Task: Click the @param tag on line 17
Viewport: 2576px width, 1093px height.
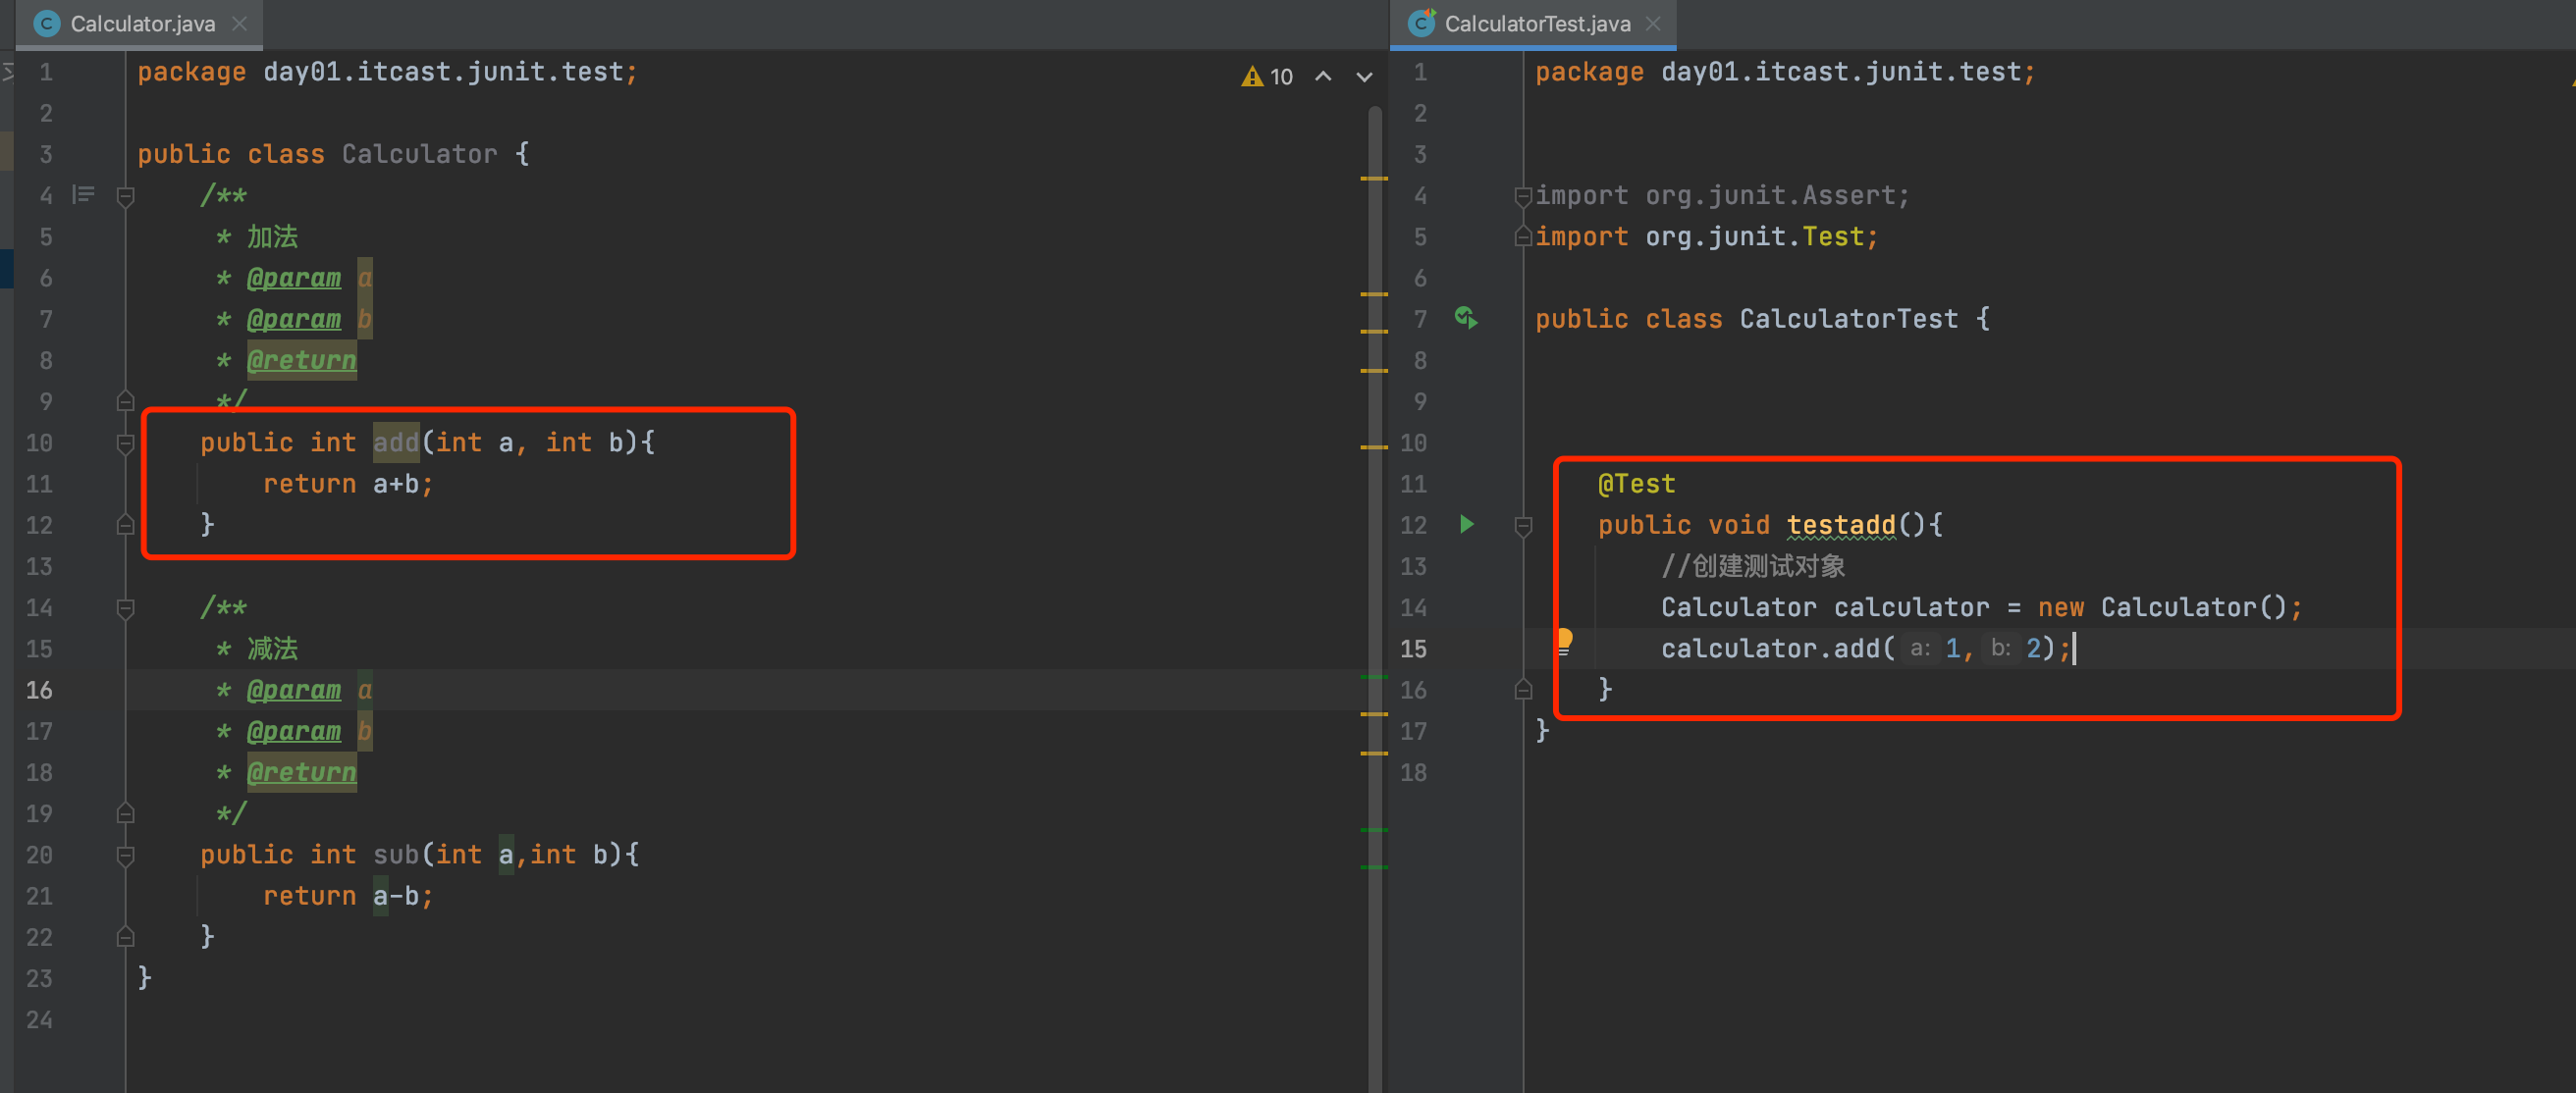Action: pyautogui.click(x=294, y=730)
